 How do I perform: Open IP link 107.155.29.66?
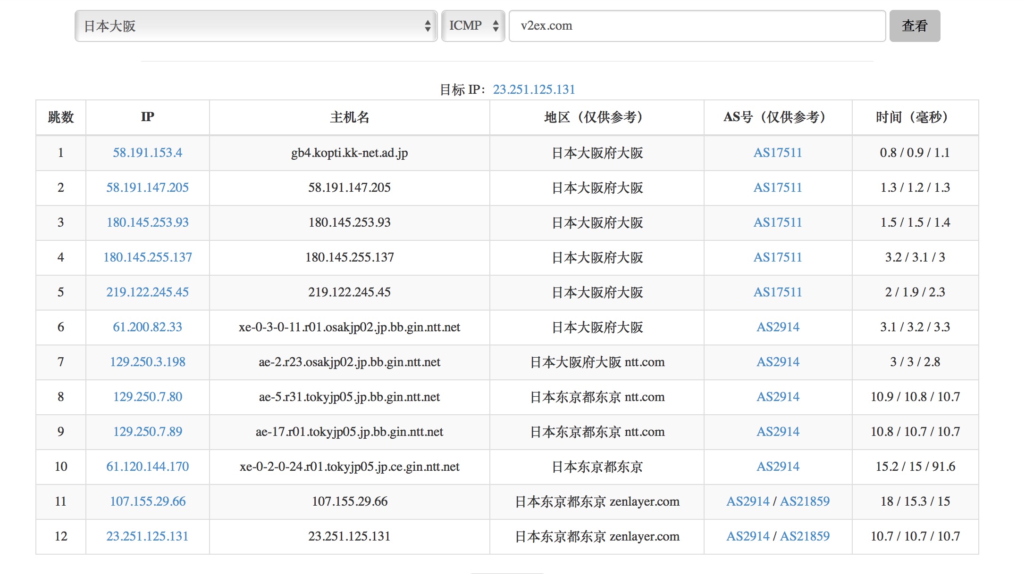(x=147, y=501)
